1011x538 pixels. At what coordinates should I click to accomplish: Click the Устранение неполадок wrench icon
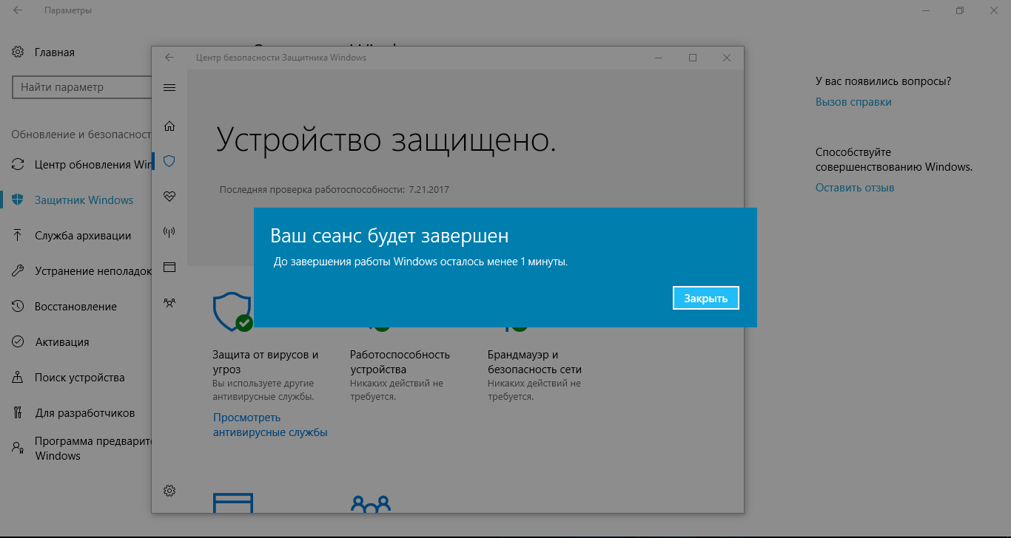[x=18, y=271]
